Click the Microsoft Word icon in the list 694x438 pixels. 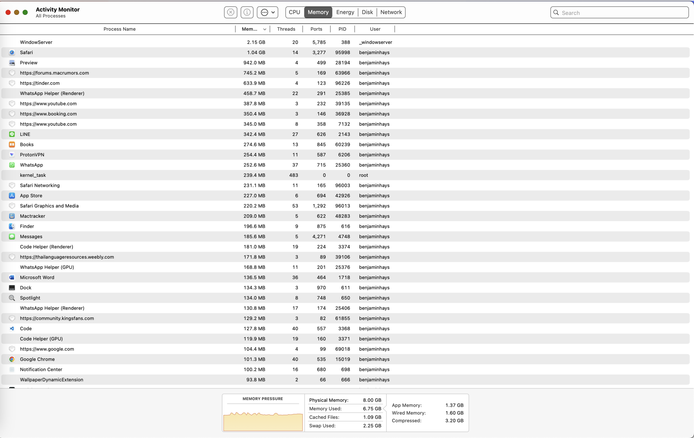point(12,277)
